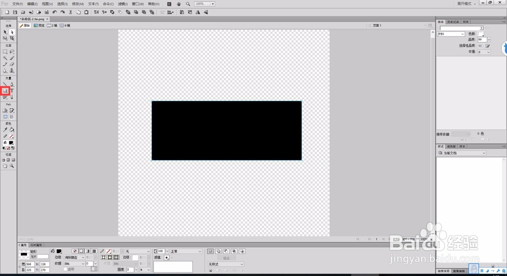Open the stroke category dropdown
Image resolution: width=507 pixels, height=276 pixels.
click(138, 251)
